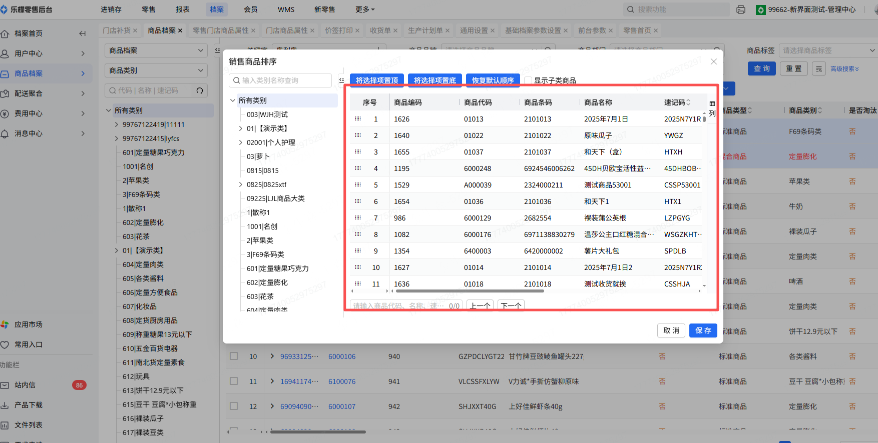Open the column settings icon in the sort table
This screenshot has width=878, height=443.
coord(712,104)
